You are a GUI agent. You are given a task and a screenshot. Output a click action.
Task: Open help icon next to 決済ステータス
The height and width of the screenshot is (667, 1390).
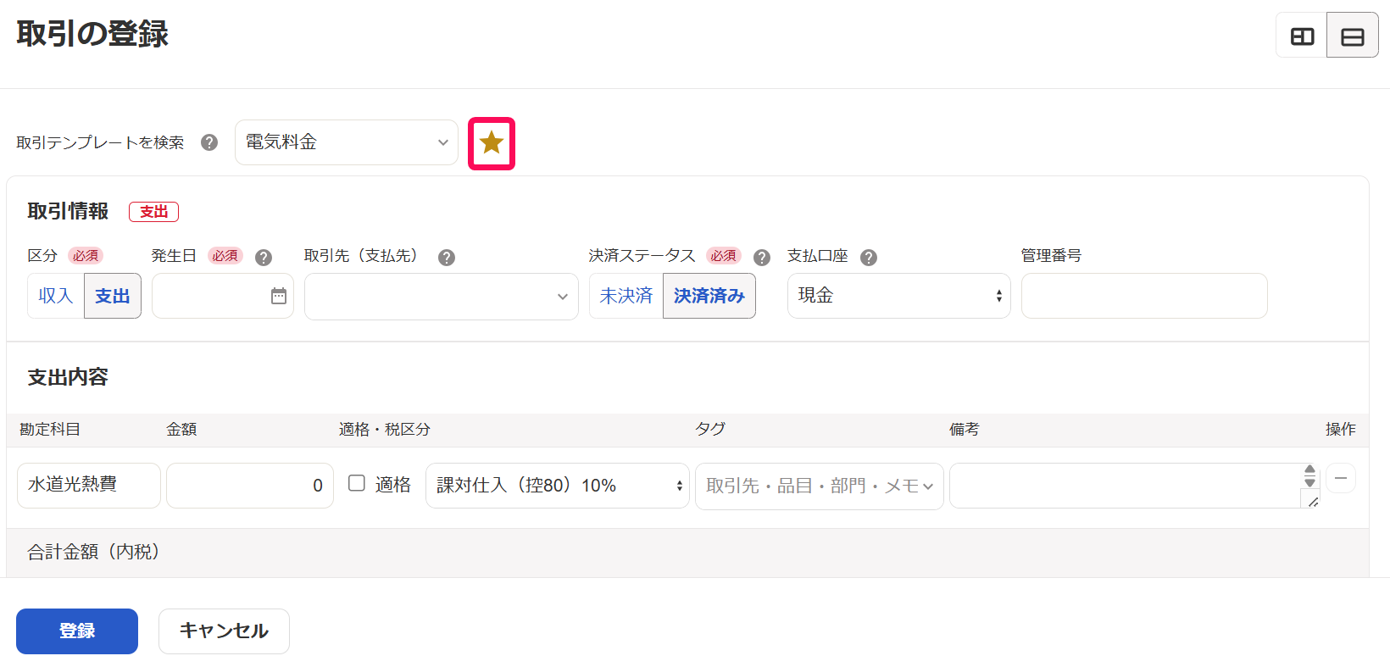point(762,257)
